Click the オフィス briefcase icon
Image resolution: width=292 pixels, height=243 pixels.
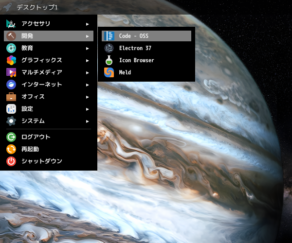click(x=11, y=97)
